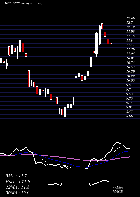This screenshot has height=197, width=140.
Task: Click the '12MA : 11.3' indicator text
Action: [x=17, y=187]
